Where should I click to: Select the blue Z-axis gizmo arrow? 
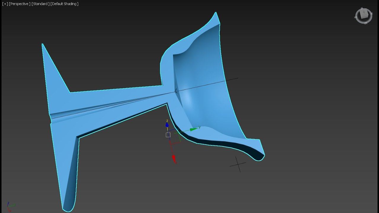[x=167, y=125]
